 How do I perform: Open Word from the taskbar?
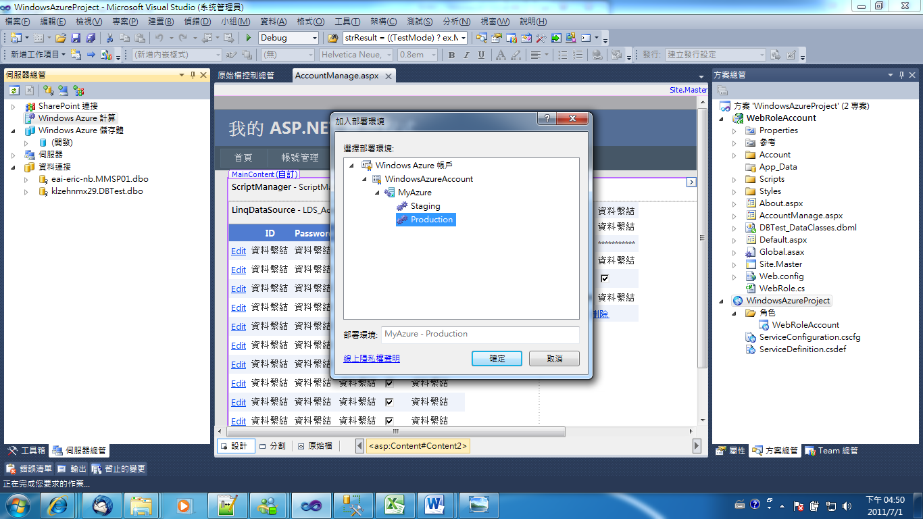click(436, 505)
